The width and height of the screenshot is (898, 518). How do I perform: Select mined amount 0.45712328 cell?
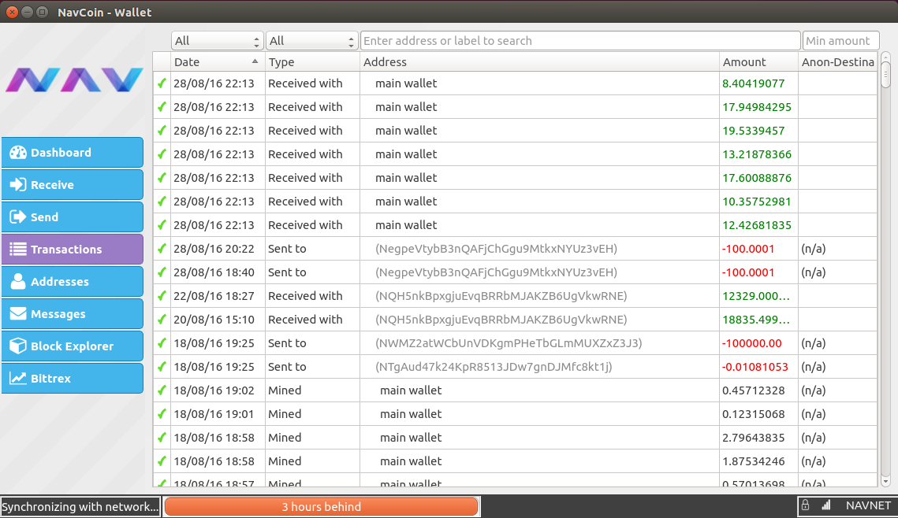coord(758,390)
